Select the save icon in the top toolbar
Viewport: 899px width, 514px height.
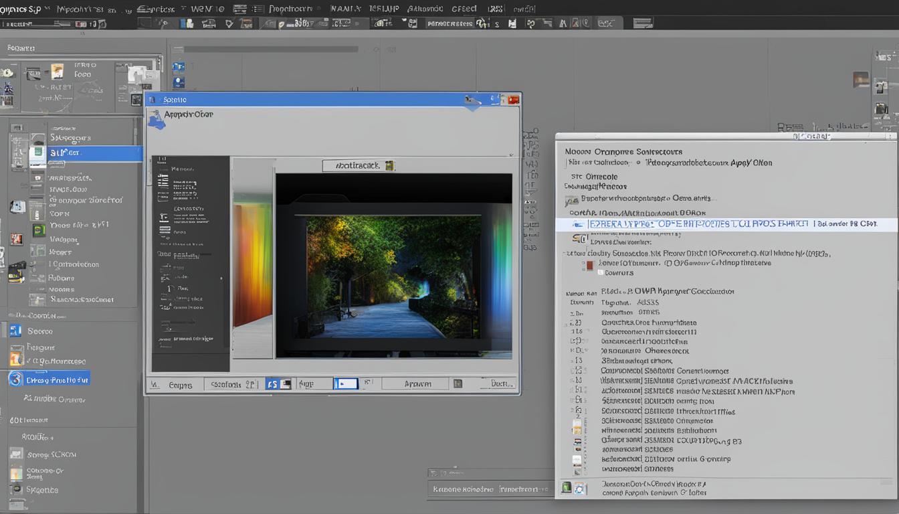pyautogui.click(x=512, y=22)
